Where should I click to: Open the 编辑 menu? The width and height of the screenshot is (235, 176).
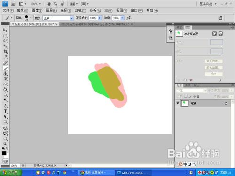23,10
